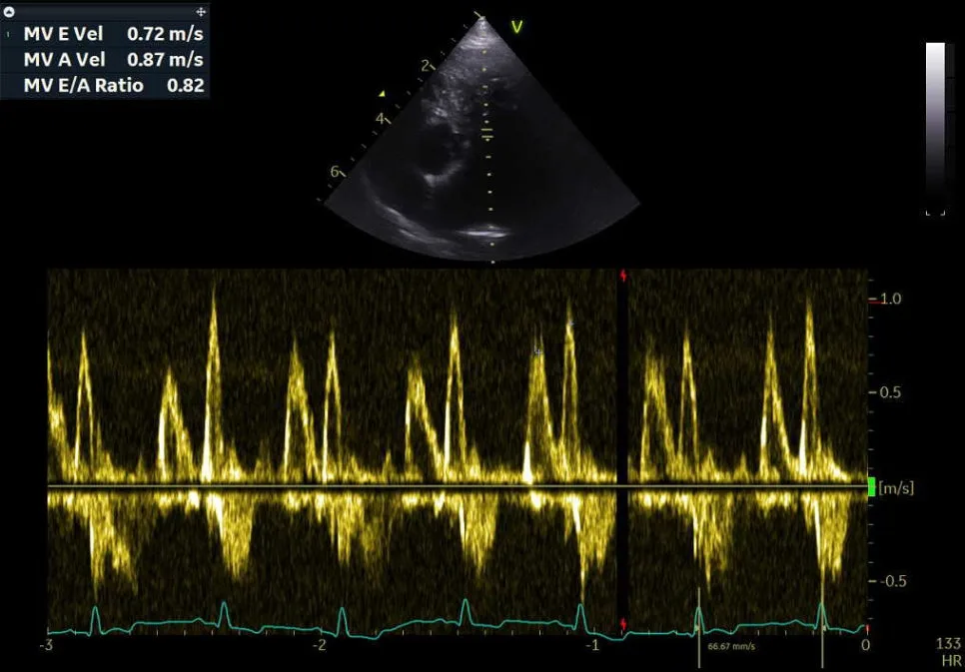This screenshot has height=672, width=965.
Task: Click the grayscale map bar
Action: click(935, 128)
